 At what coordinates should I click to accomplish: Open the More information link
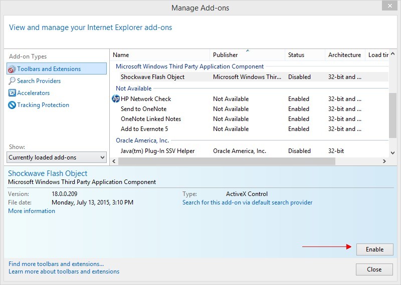tap(32, 211)
